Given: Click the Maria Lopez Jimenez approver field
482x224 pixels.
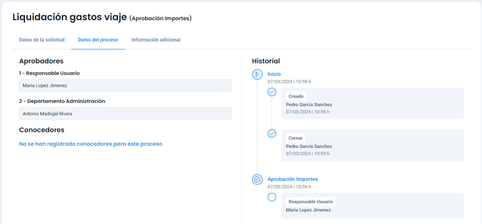Looking at the screenshot, I should [125, 85].
